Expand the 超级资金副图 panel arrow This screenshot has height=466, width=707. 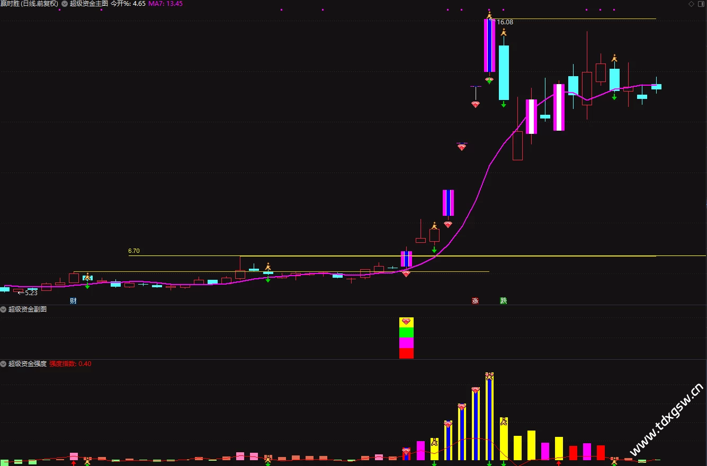pyautogui.click(x=4, y=309)
